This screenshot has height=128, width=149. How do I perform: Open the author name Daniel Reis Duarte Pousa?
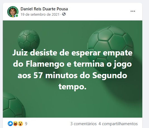(x=44, y=9)
